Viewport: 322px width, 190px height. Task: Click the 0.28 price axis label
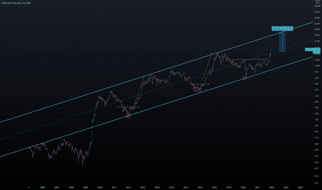coord(317,162)
